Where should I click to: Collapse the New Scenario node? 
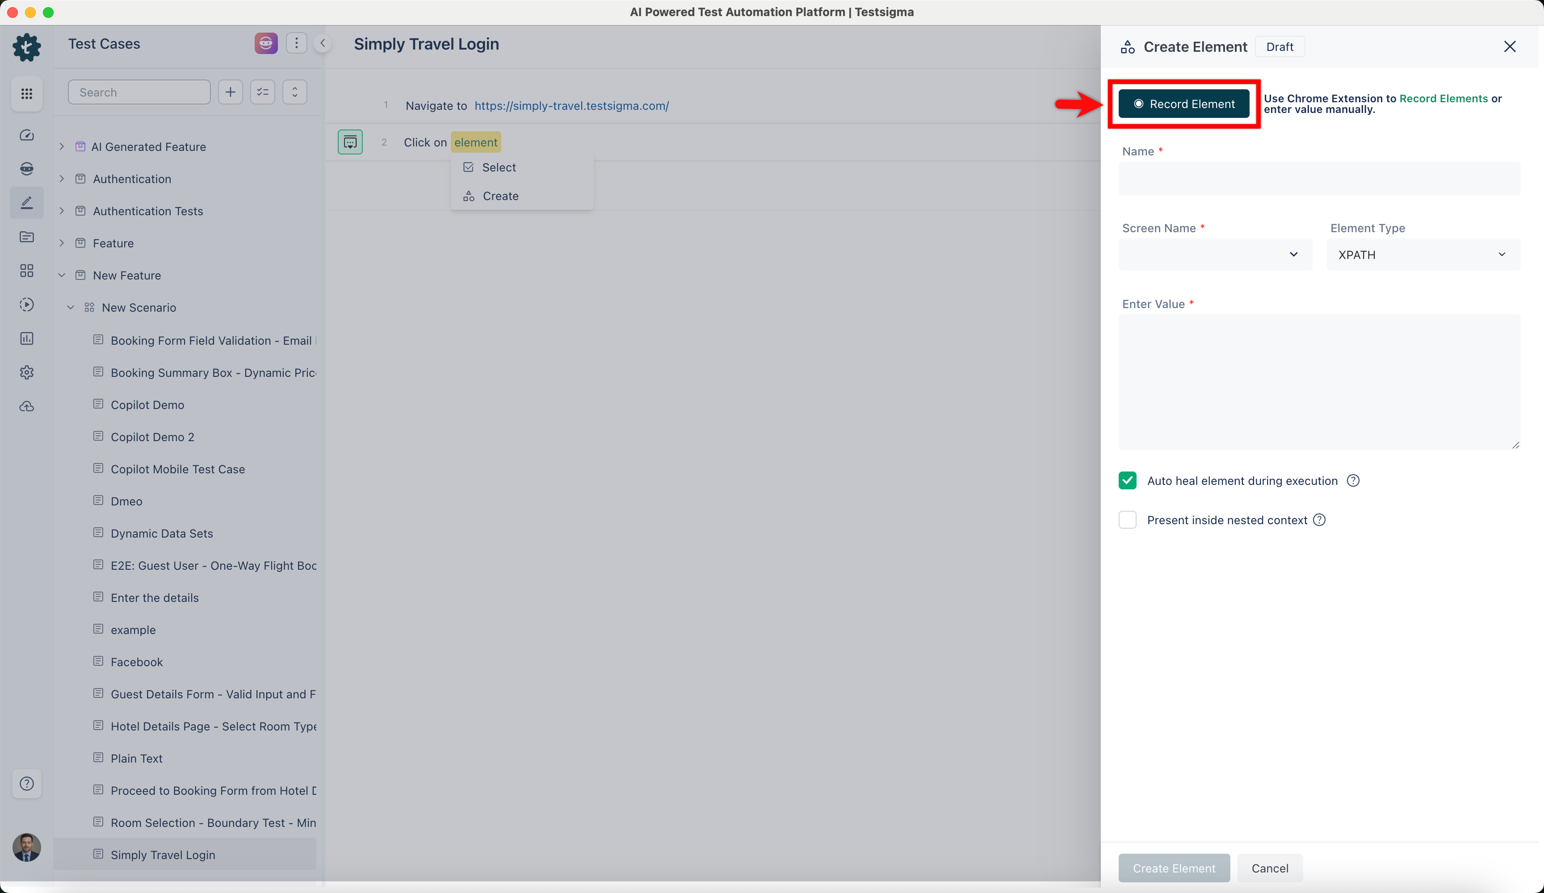[x=71, y=308]
